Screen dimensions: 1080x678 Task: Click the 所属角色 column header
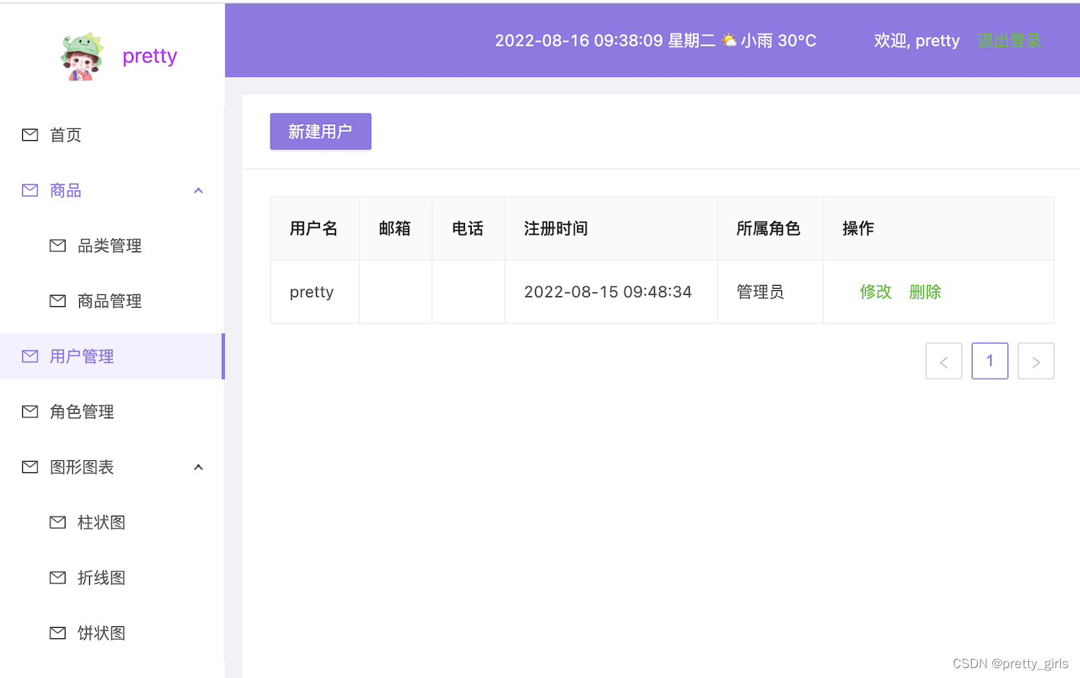click(770, 229)
